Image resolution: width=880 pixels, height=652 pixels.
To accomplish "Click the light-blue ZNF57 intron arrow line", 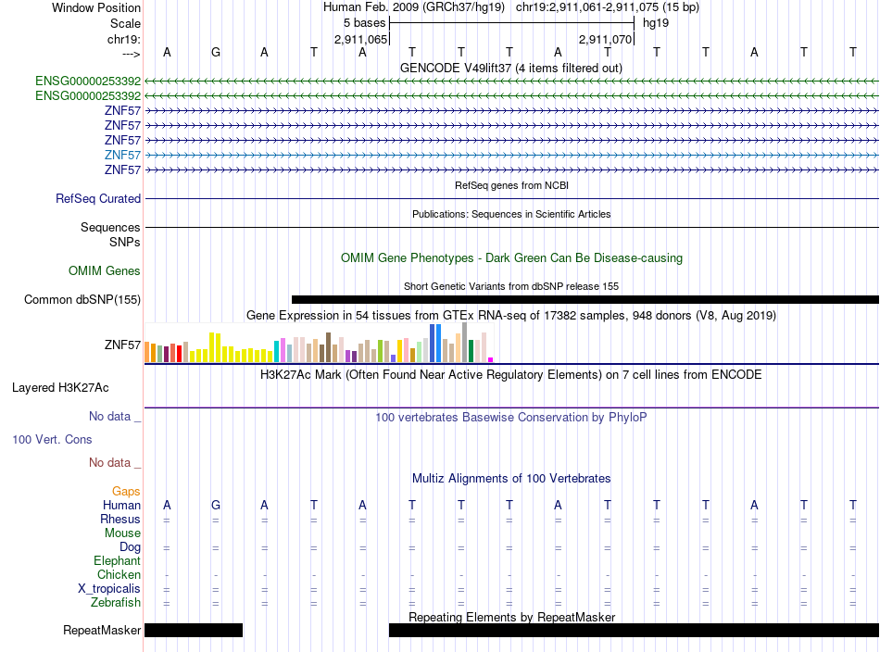I will click(x=511, y=155).
